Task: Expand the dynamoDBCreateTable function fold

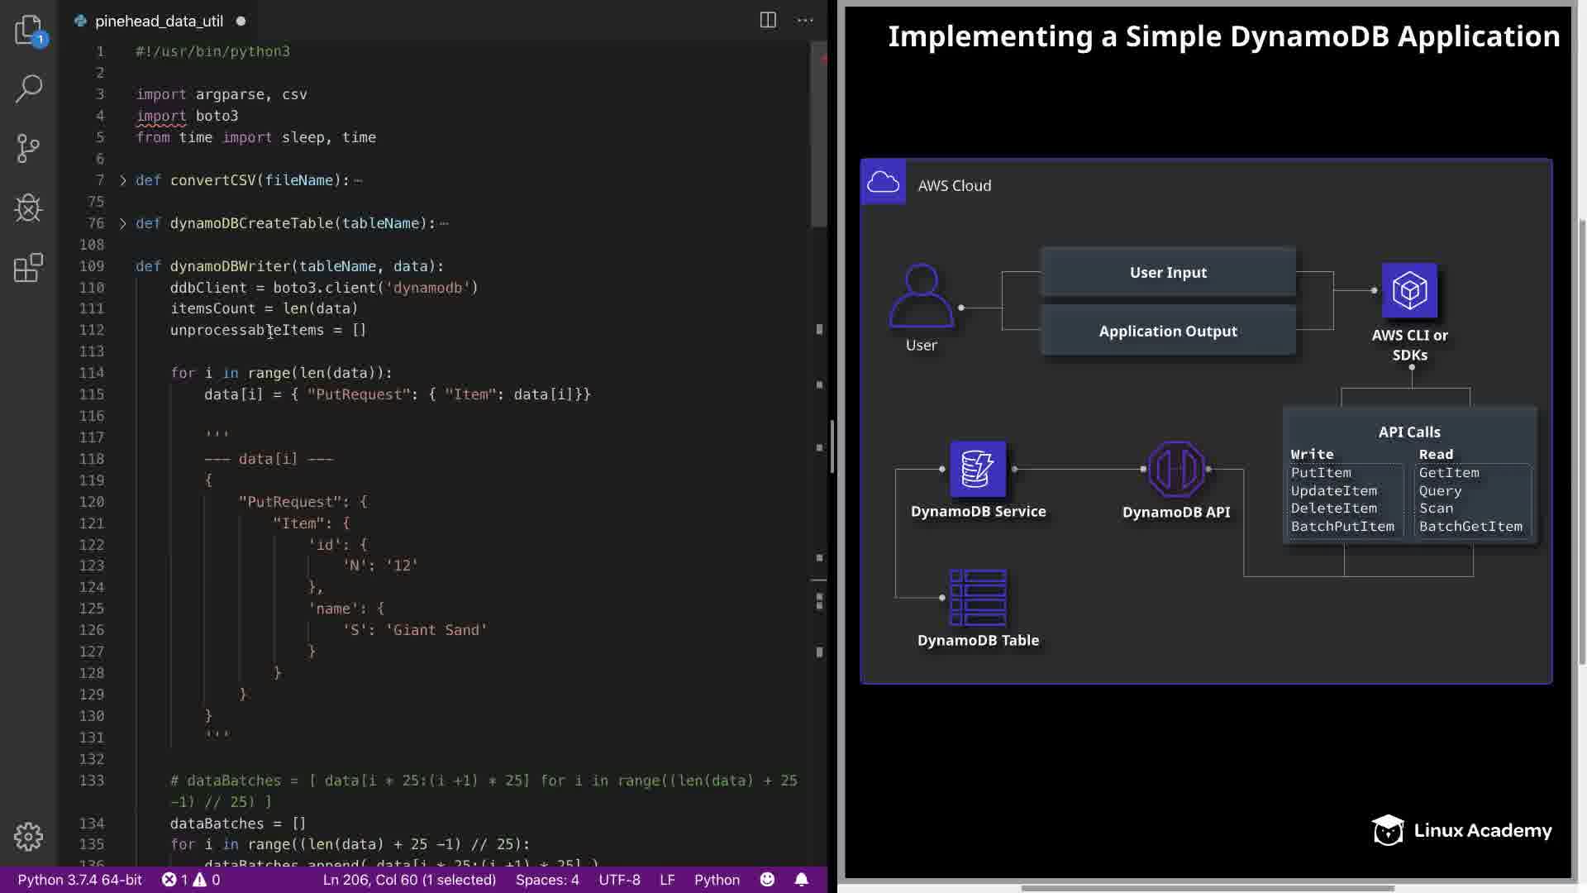Action: 123,223
